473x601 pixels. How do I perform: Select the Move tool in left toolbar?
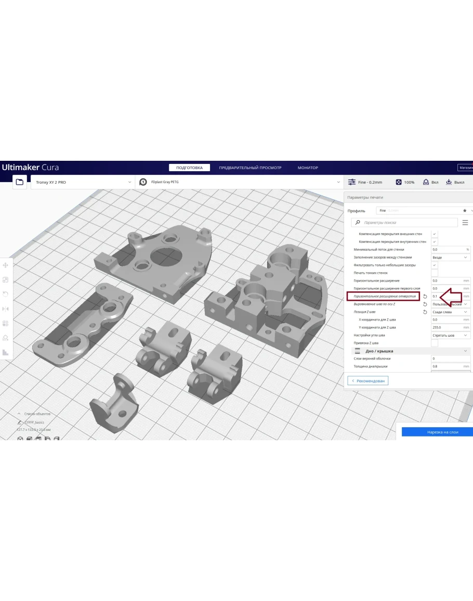click(x=6, y=265)
